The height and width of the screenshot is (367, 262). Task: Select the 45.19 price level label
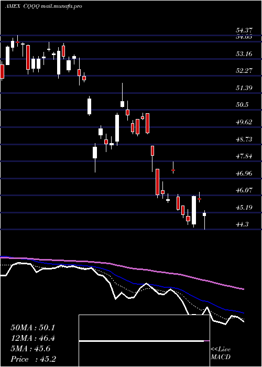[244, 208]
